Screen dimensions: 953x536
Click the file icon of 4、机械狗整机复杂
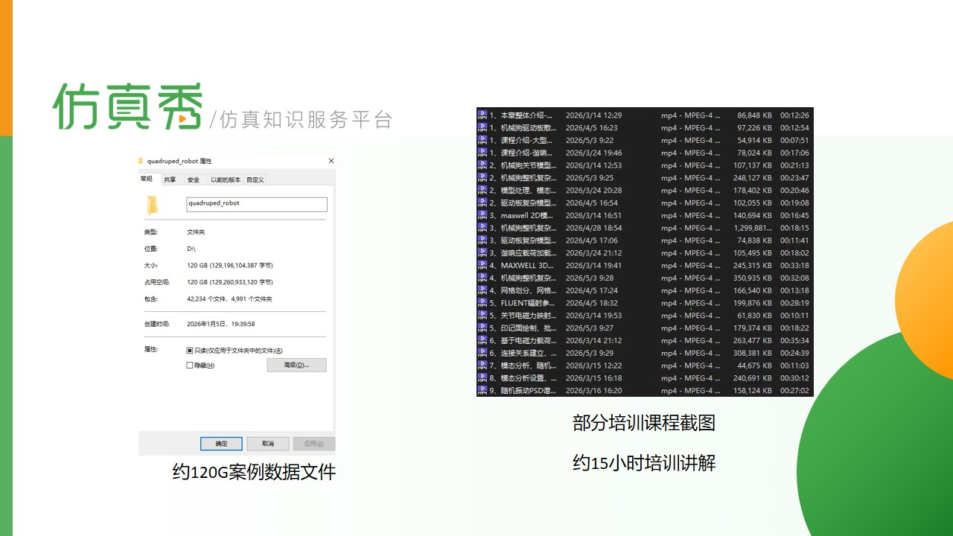482,278
